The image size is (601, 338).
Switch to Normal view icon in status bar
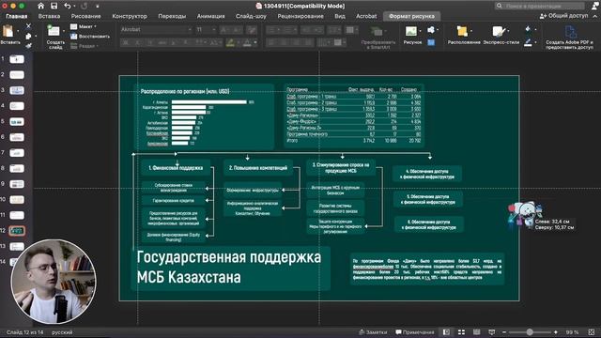click(446, 332)
